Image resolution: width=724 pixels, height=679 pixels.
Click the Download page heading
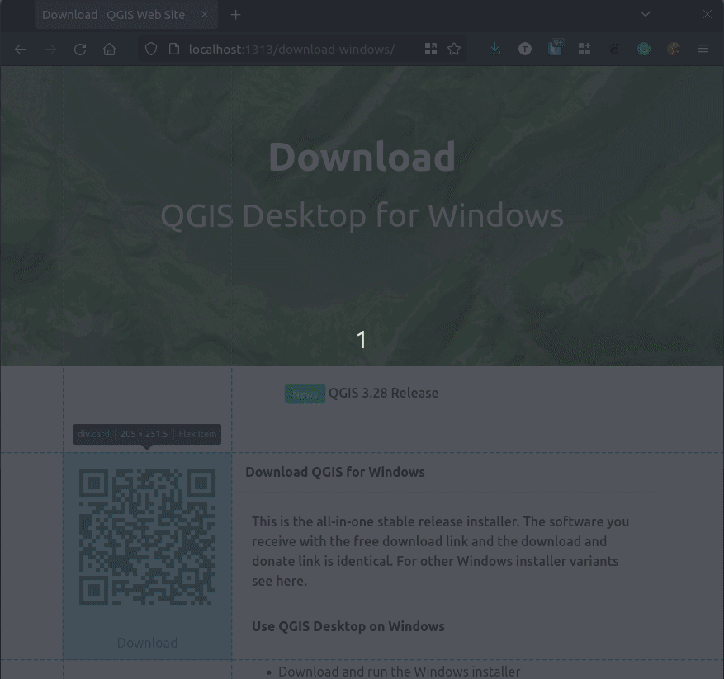click(x=362, y=157)
